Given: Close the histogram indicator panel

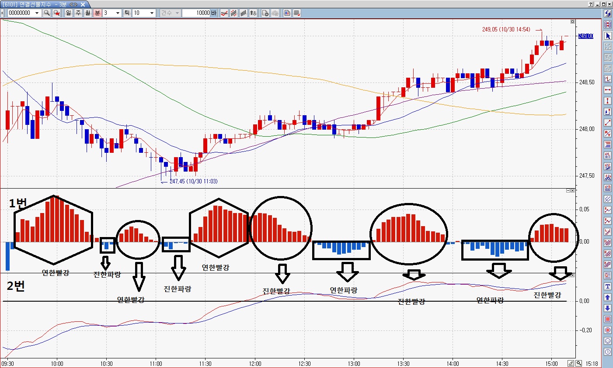Looking at the screenshot, I should 573,191.
